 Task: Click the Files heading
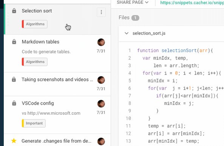click(x=124, y=17)
